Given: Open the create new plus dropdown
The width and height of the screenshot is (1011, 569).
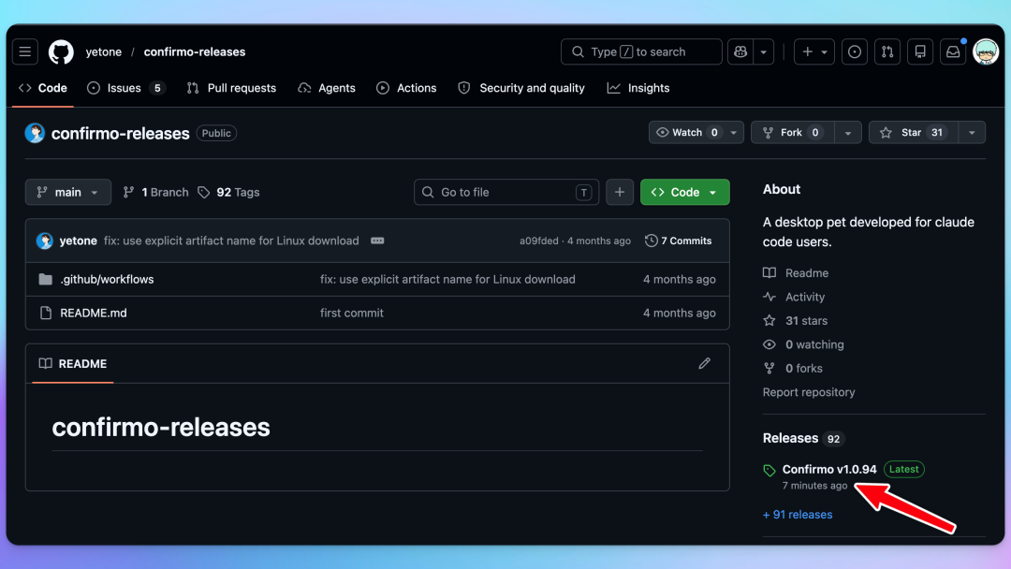Looking at the screenshot, I should tap(814, 51).
